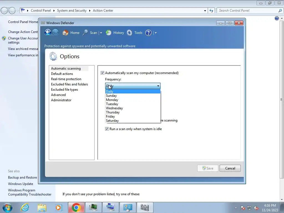Open Windows Defender Home
This screenshot has height=213, width=284.
71,33
